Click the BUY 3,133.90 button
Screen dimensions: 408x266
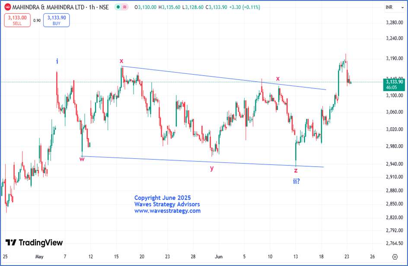pos(57,20)
